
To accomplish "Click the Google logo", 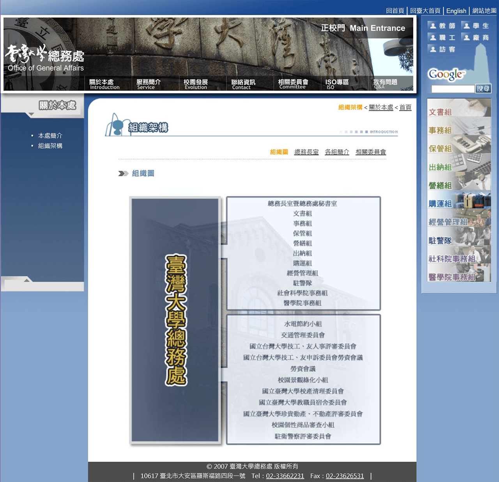I will (446, 74).
